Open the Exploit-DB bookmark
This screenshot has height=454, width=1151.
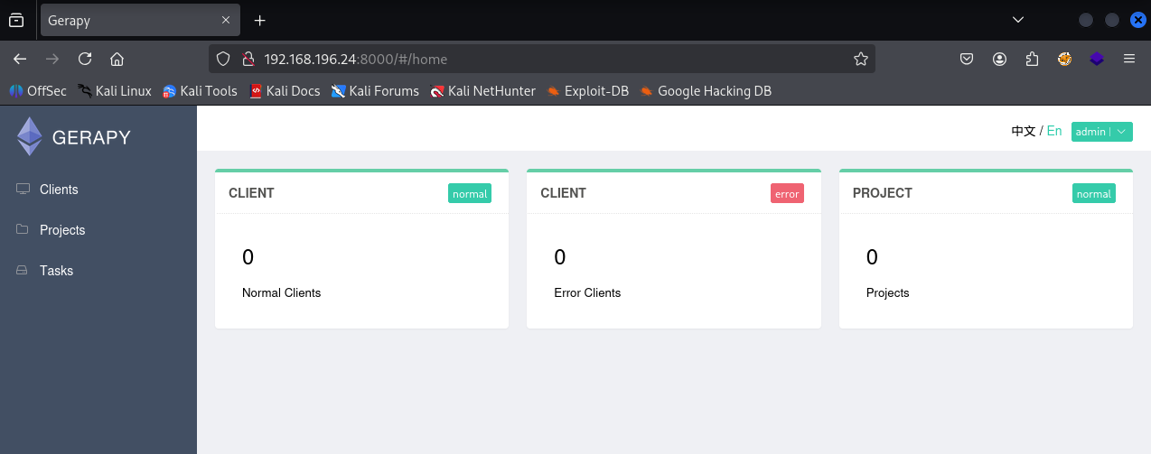(x=587, y=90)
